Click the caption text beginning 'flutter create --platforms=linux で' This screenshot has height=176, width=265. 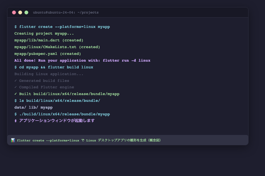pos(89,140)
